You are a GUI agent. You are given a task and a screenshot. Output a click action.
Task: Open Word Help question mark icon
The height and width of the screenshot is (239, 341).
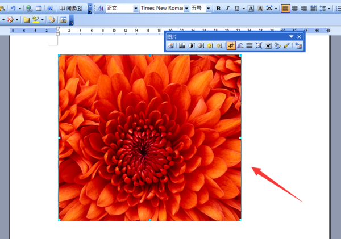tap(50, 9)
